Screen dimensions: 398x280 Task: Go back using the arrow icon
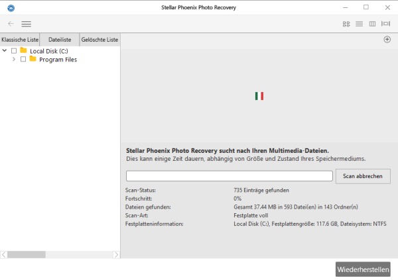11,24
